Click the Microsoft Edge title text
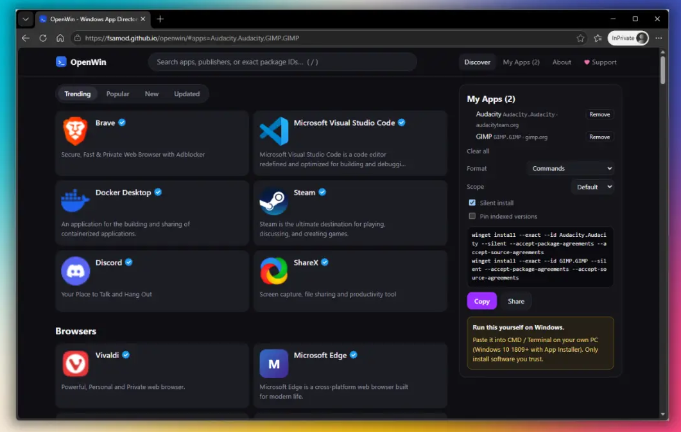The width and height of the screenshot is (681, 432). point(320,355)
